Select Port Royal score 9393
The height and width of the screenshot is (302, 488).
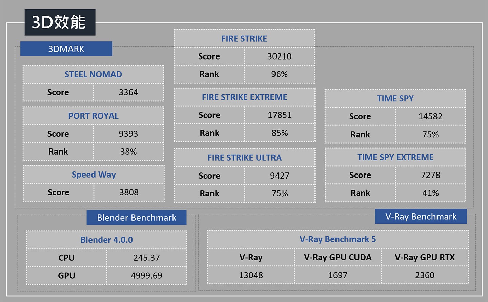coord(128,134)
